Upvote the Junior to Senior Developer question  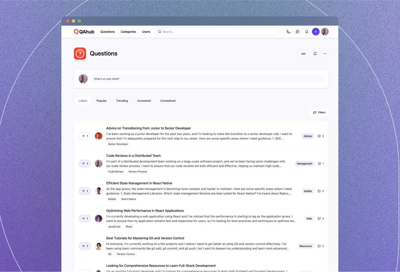click(85, 136)
